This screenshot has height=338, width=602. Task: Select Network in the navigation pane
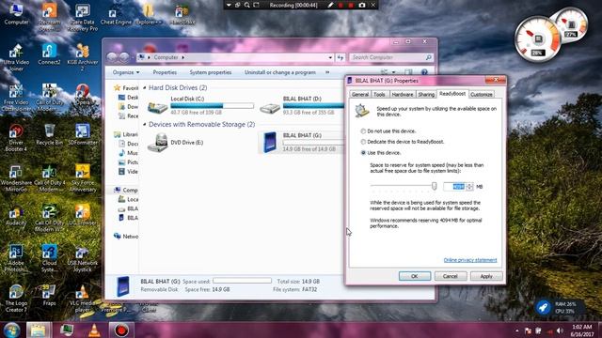tap(126, 237)
